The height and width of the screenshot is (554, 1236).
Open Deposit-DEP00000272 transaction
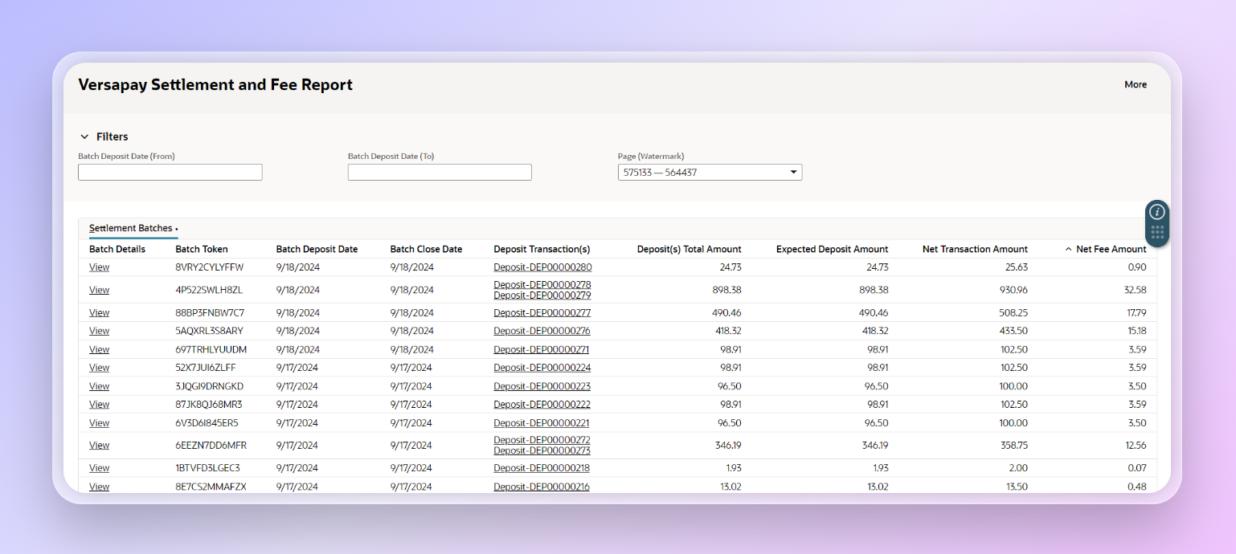[x=542, y=440]
